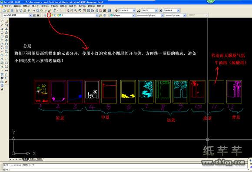This screenshot has height=172, width=252.
Task: Open the AutoCAD workspace dropdown
Action: click(17, 15)
